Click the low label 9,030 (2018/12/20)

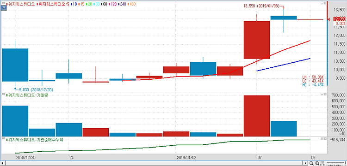click(x=36, y=90)
